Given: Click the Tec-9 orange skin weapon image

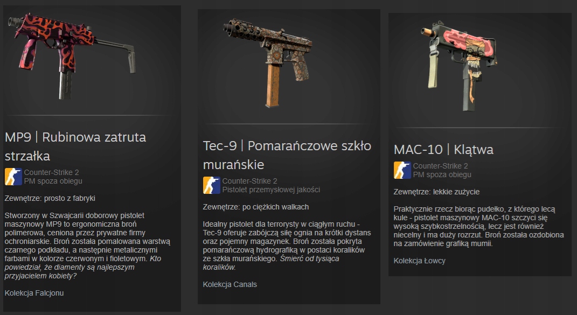Looking at the screenshot, I should point(268,63).
